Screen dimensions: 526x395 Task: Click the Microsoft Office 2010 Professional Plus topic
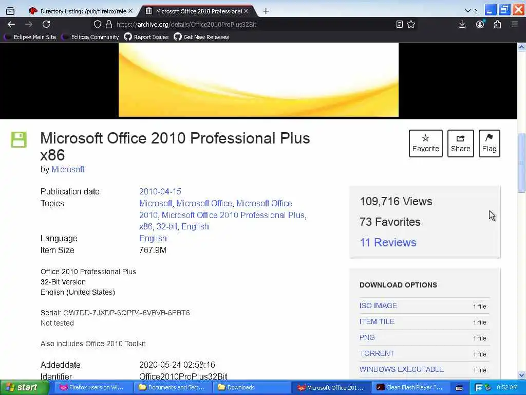pyautogui.click(x=233, y=215)
